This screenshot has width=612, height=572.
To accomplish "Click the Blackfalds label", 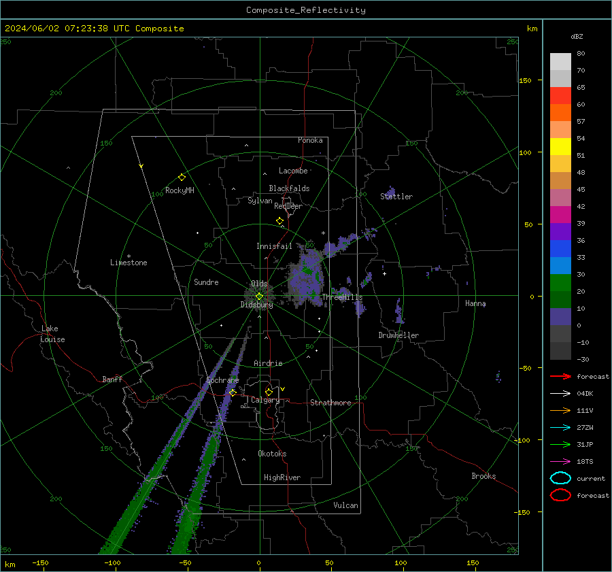I will coord(289,188).
